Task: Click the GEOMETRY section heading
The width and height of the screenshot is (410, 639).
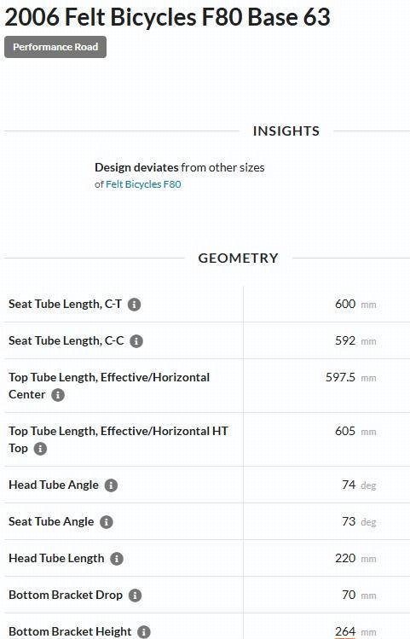Action: point(238,258)
